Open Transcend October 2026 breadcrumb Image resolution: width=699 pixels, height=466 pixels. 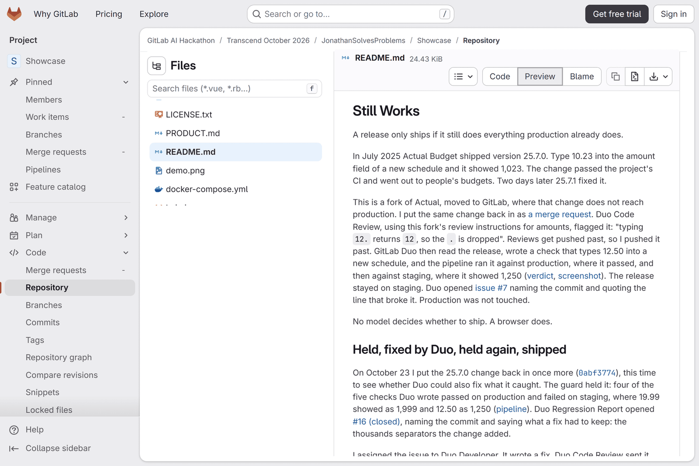(x=268, y=41)
